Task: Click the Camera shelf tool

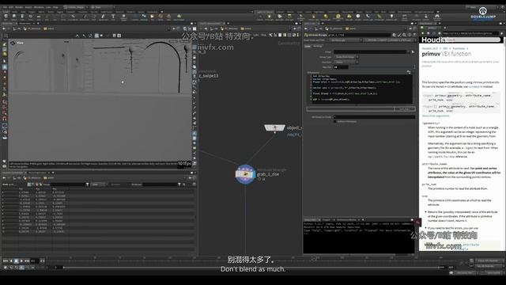Action: (260, 17)
